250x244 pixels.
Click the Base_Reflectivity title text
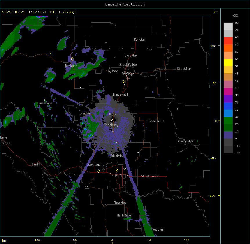point(125,4)
